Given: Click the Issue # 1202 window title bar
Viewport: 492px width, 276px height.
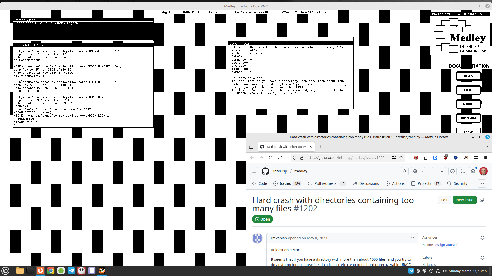Looking at the screenshot, I should 291,44.
